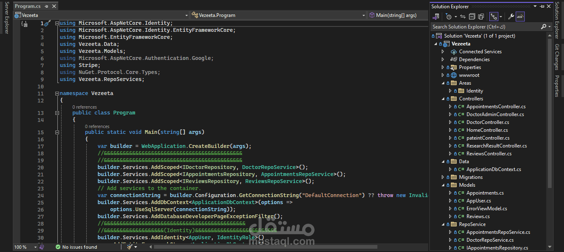Click the IntelliCode icon in status strip
Viewport: 564px width, 252px height.
pos(41,247)
